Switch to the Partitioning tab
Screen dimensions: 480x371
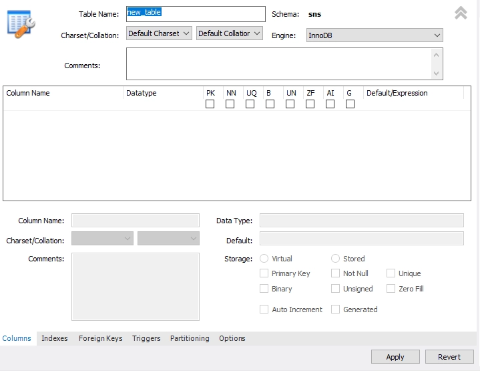tap(190, 338)
